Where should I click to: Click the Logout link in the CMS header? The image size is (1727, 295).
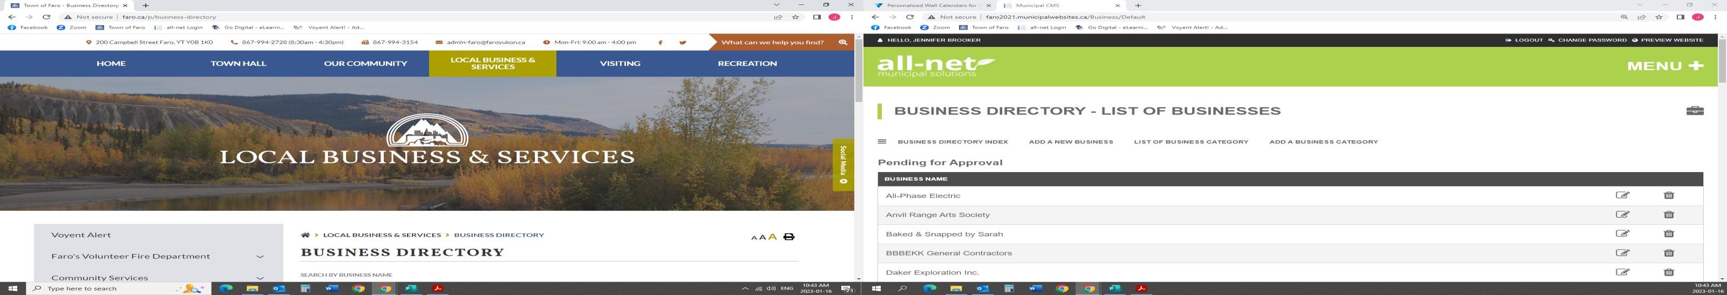(x=1524, y=40)
